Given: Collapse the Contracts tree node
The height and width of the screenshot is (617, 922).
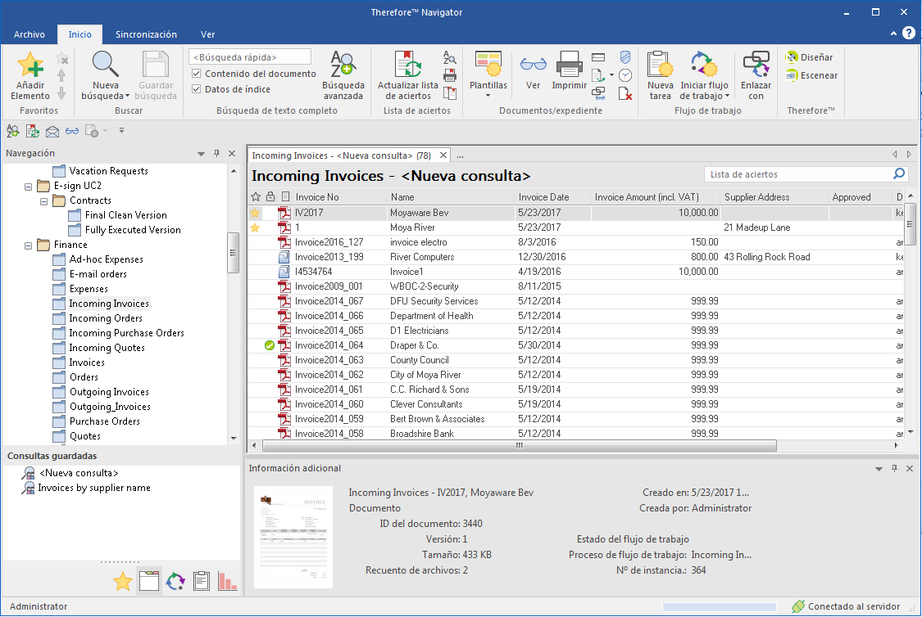Looking at the screenshot, I should (x=43, y=200).
